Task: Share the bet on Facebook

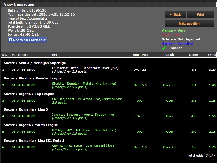Action: pos(27,40)
